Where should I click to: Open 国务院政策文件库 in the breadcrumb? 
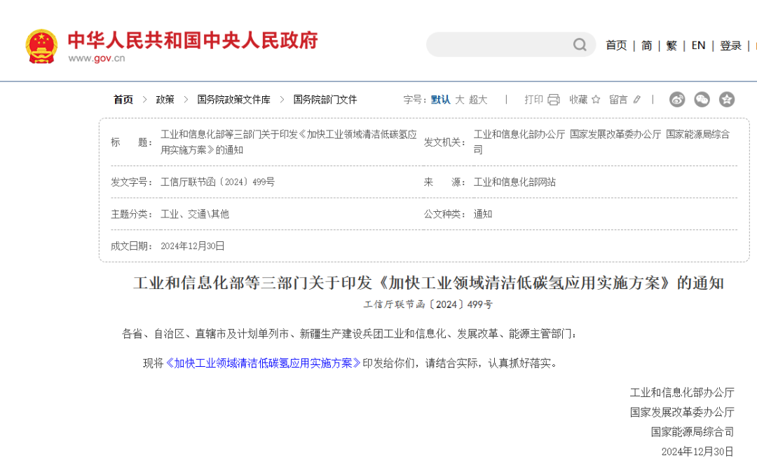click(x=233, y=100)
